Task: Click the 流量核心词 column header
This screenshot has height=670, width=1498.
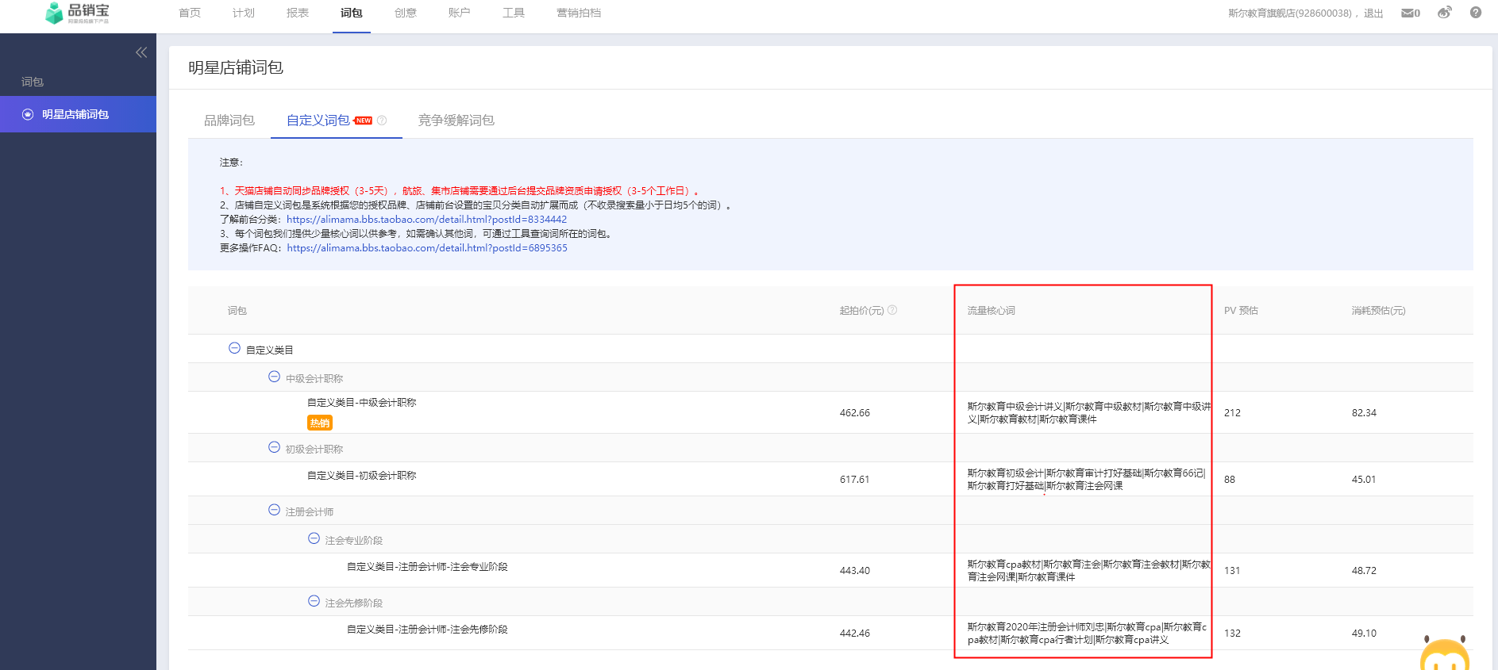Action: (x=991, y=311)
